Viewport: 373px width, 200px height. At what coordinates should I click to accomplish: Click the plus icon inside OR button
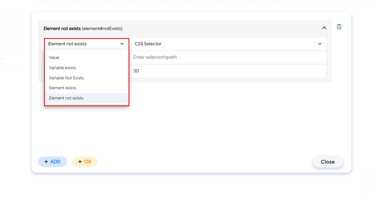click(x=80, y=162)
